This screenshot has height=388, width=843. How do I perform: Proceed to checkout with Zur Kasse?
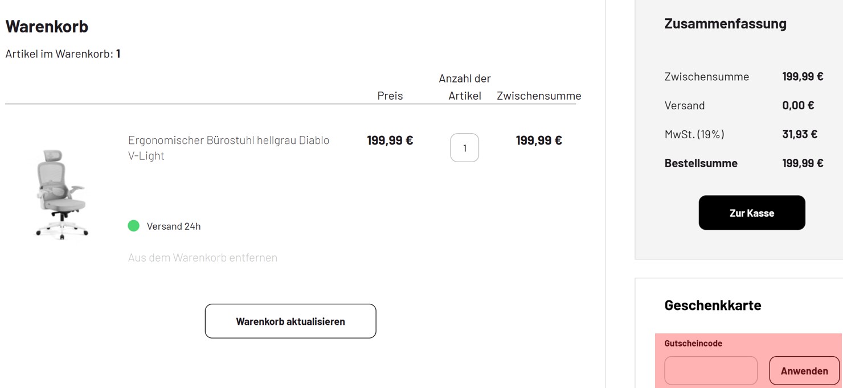point(751,212)
